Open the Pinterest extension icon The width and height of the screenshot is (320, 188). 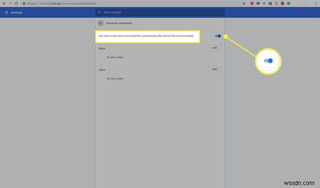252,3
